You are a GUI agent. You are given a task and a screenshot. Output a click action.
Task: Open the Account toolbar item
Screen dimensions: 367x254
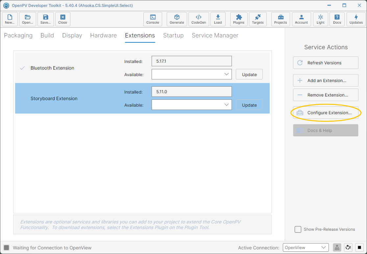click(301, 19)
